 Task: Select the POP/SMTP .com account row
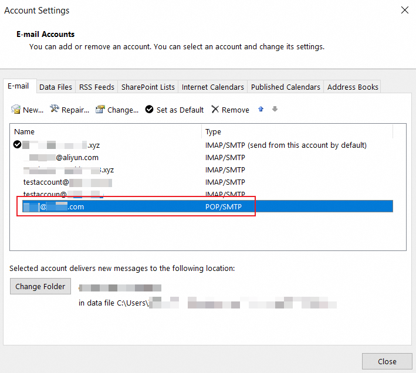pos(208,206)
